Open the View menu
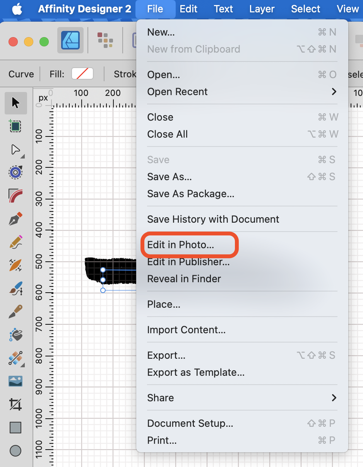 pos(348,9)
